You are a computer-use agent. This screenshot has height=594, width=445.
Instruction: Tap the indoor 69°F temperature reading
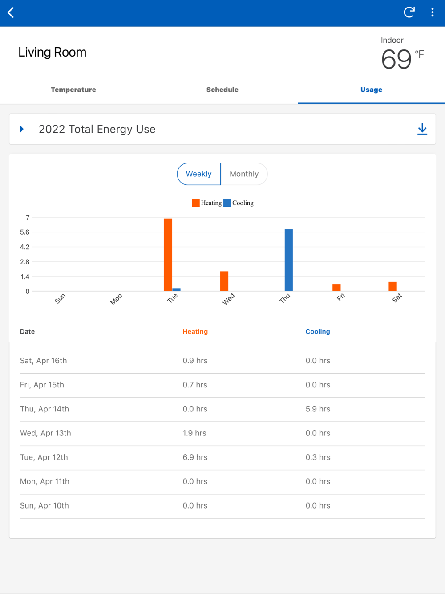pos(397,59)
